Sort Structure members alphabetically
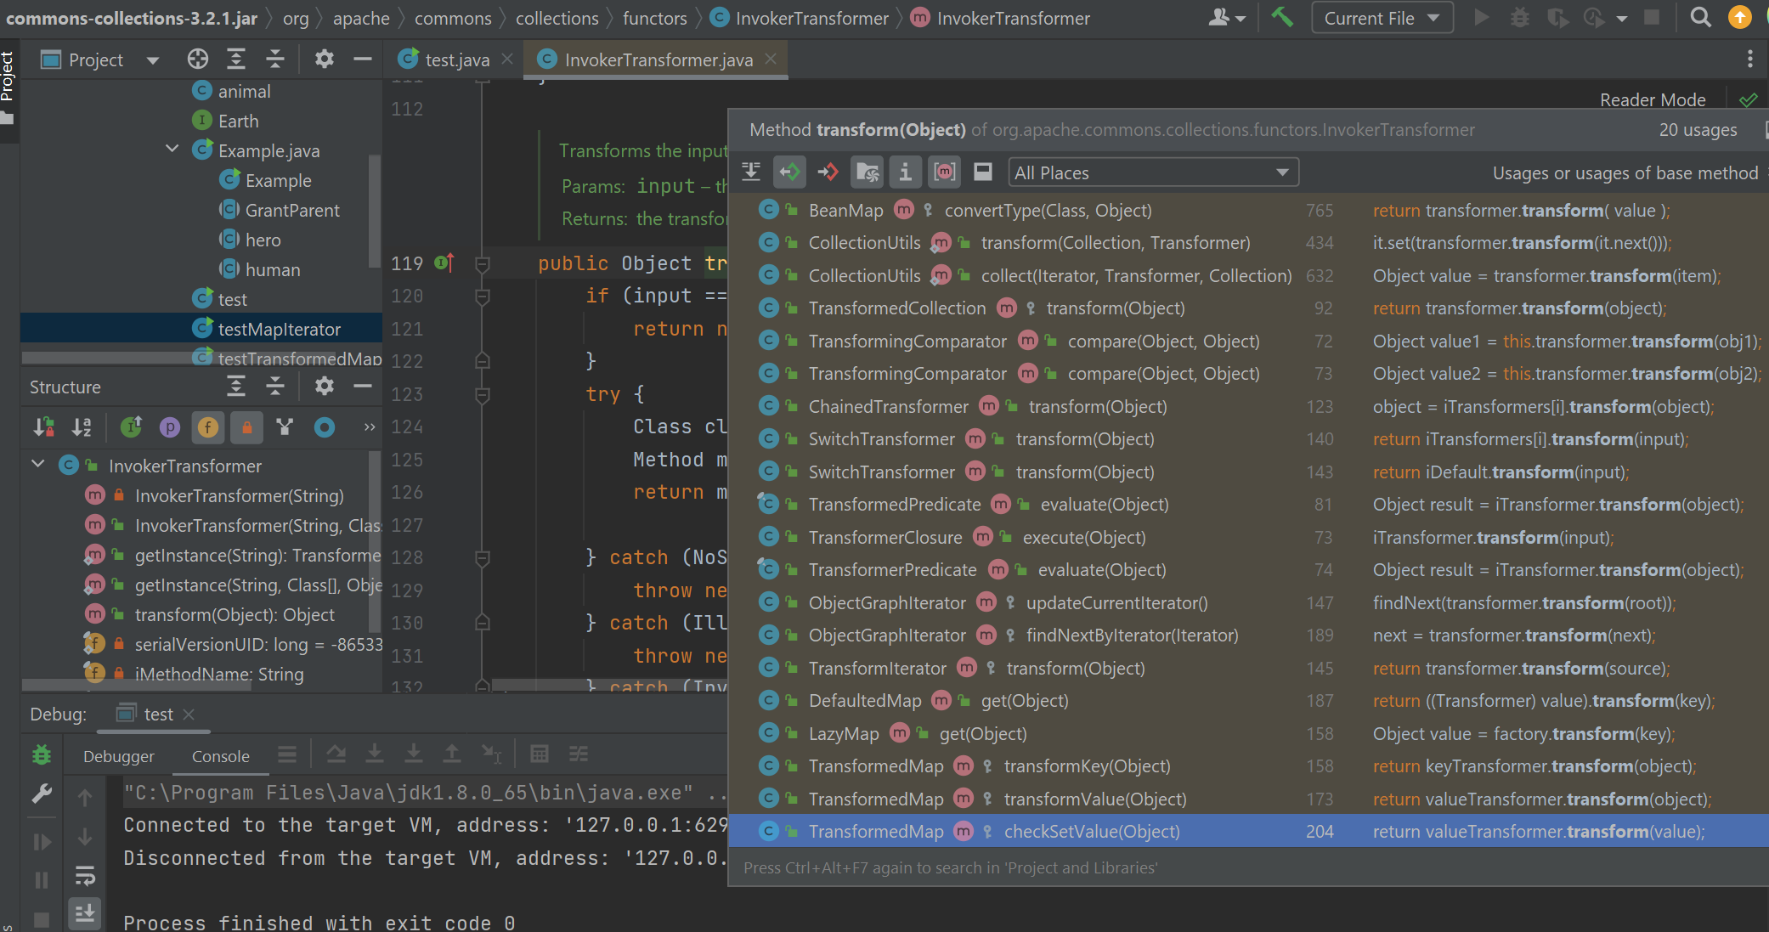The width and height of the screenshot is (1769, 932). tap(82, 427)
